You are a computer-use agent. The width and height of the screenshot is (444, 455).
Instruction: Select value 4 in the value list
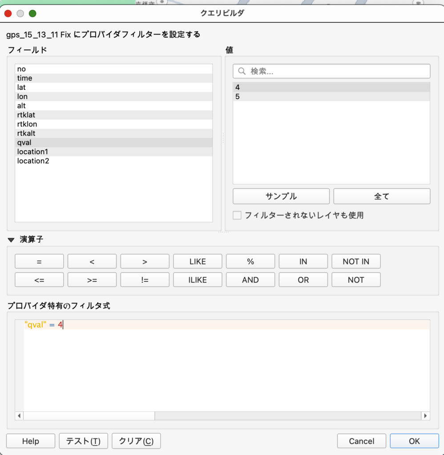(331, 88)
